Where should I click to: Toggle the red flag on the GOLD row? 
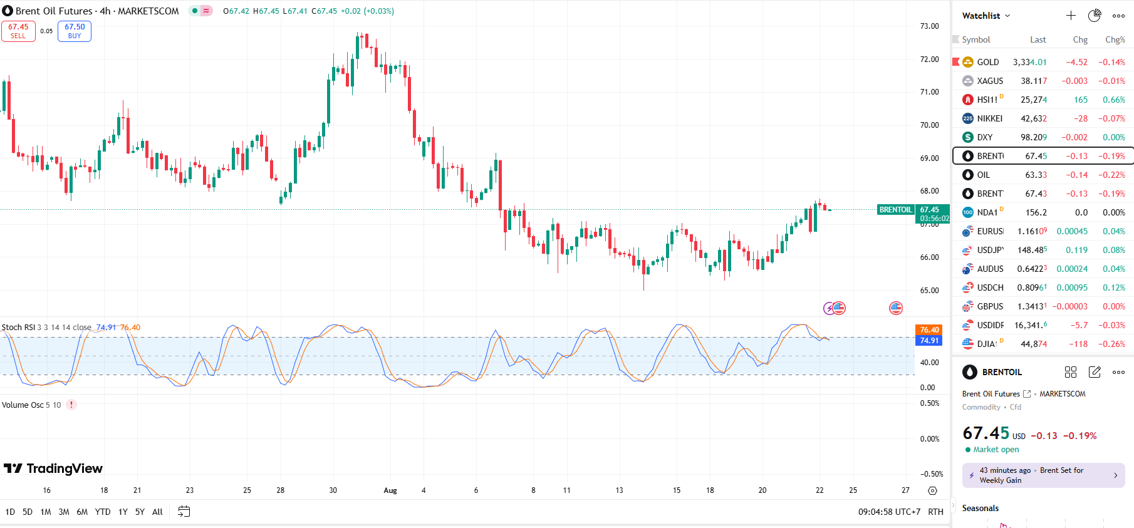pyautogui.click(x=956, y=61)
